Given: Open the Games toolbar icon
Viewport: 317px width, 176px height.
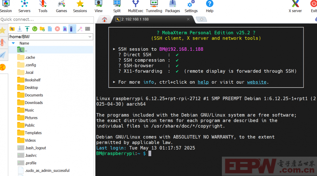Looking at the screenshot, I should (x=61, y=7).
